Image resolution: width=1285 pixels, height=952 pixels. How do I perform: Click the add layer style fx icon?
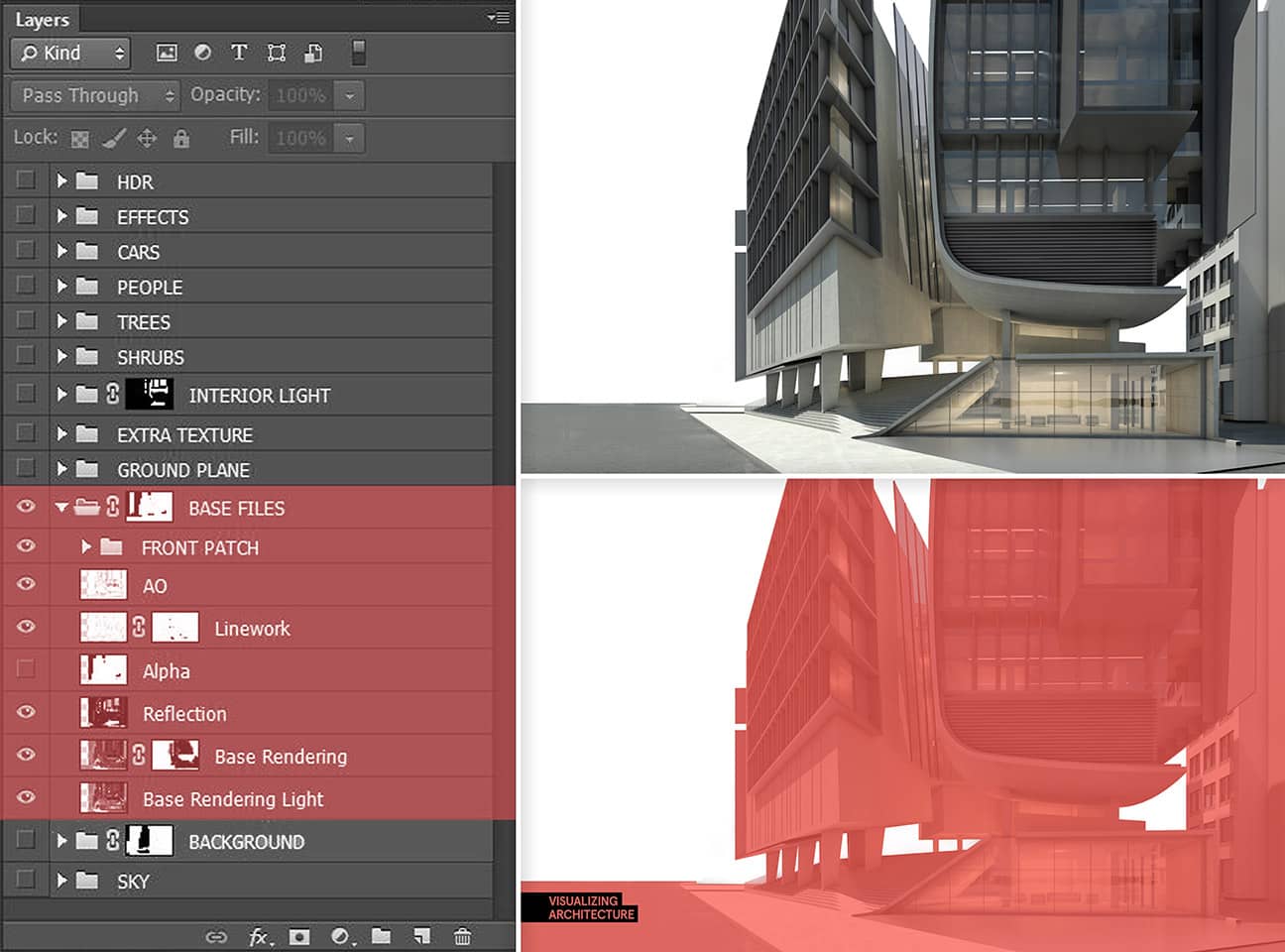point(260,936)
